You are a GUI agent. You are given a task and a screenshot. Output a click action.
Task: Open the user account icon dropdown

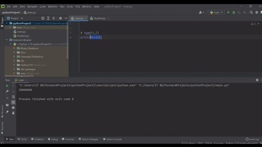click(x=201, y=13)
